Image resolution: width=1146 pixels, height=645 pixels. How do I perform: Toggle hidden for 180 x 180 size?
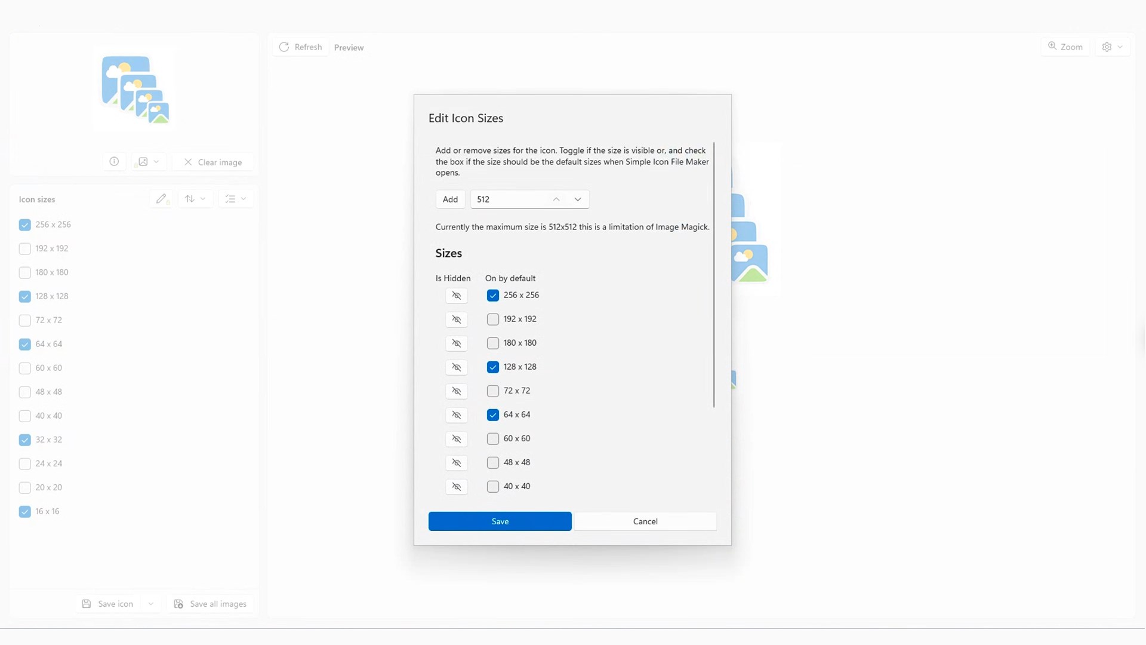coord(457,343)
